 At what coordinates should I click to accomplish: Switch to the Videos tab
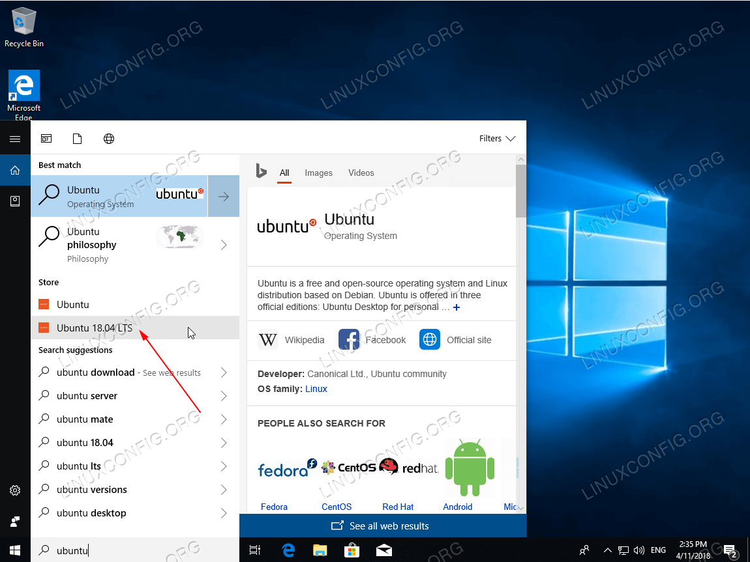[x=361, y=173]
